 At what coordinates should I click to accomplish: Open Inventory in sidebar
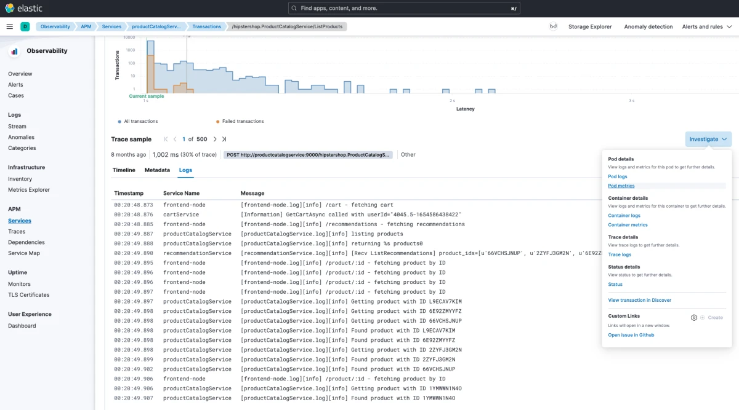click(20, 179)
